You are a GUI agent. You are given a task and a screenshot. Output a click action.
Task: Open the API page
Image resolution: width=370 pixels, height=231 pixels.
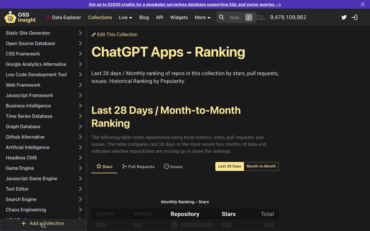tap(160, 17)
